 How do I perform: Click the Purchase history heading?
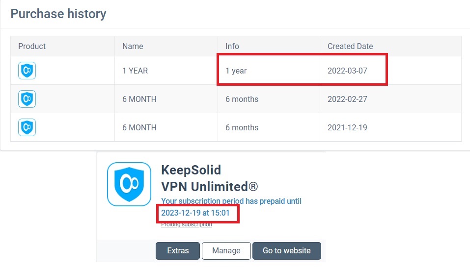click(x=58, y=14)
